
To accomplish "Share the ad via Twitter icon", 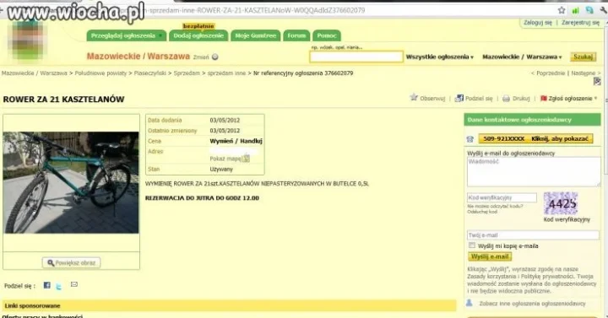I will pyautogui.click(x=59, y=286).
